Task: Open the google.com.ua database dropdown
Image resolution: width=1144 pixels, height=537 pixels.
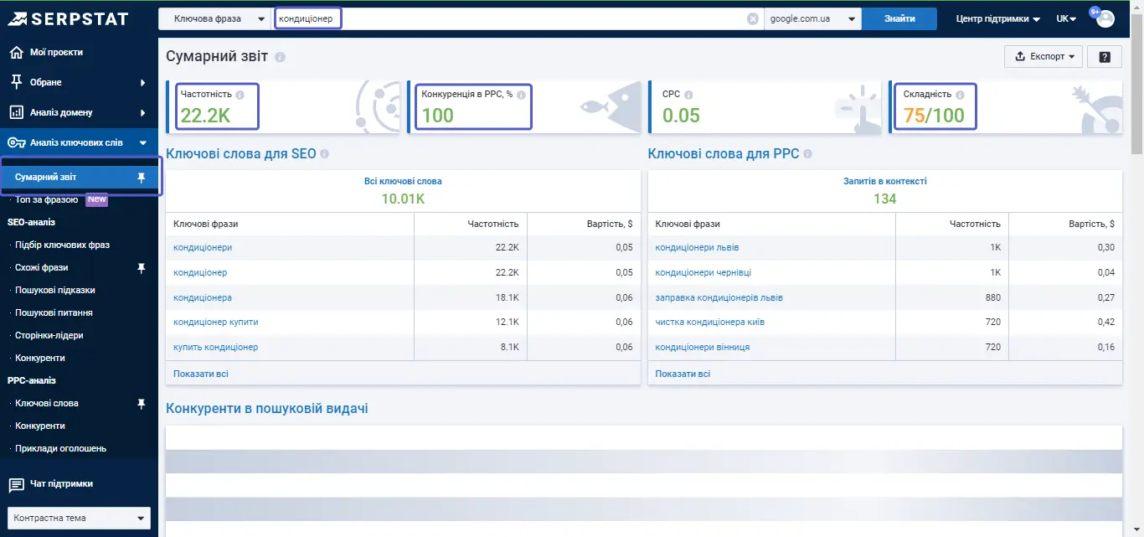Action: 812,18
